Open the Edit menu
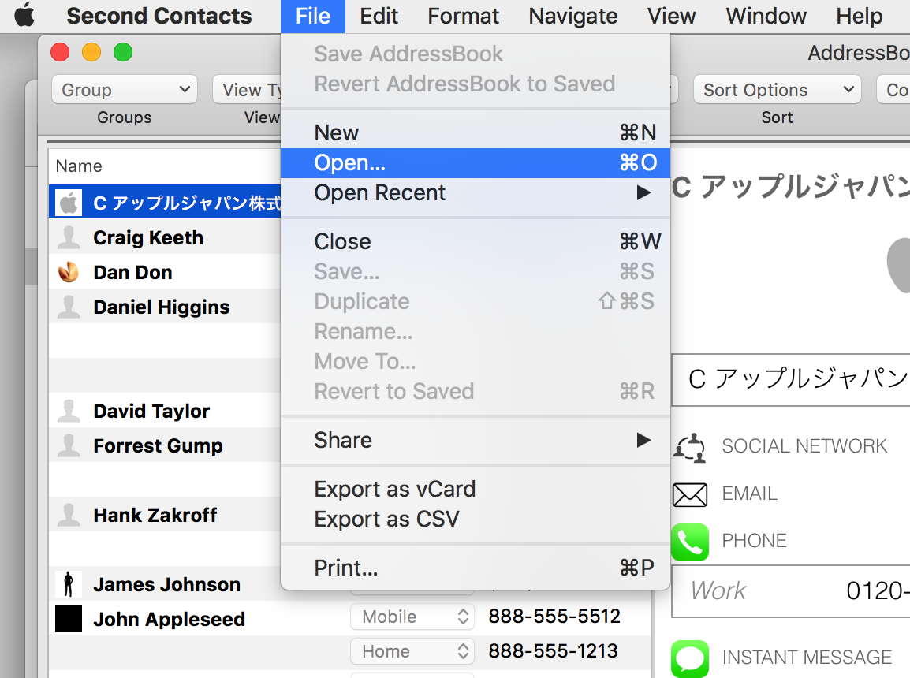This screenshot has width=910, height=678. tap(379, 16)
